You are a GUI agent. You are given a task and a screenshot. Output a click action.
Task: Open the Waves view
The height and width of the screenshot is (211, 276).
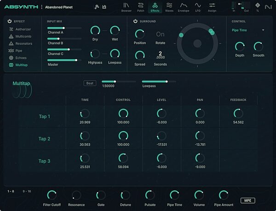tap(169, 7)
